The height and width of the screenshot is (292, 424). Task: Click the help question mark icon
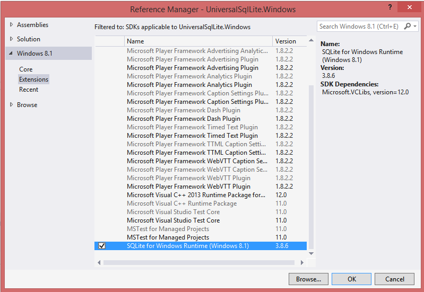click(390, 7)
